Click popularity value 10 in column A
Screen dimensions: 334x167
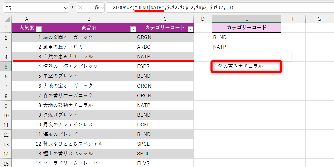pyautogui.click(x=27, y=125)
